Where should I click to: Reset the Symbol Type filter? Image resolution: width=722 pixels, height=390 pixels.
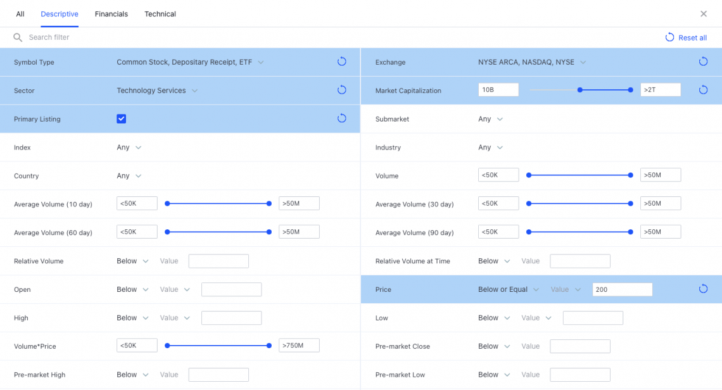tap(341, 61)
